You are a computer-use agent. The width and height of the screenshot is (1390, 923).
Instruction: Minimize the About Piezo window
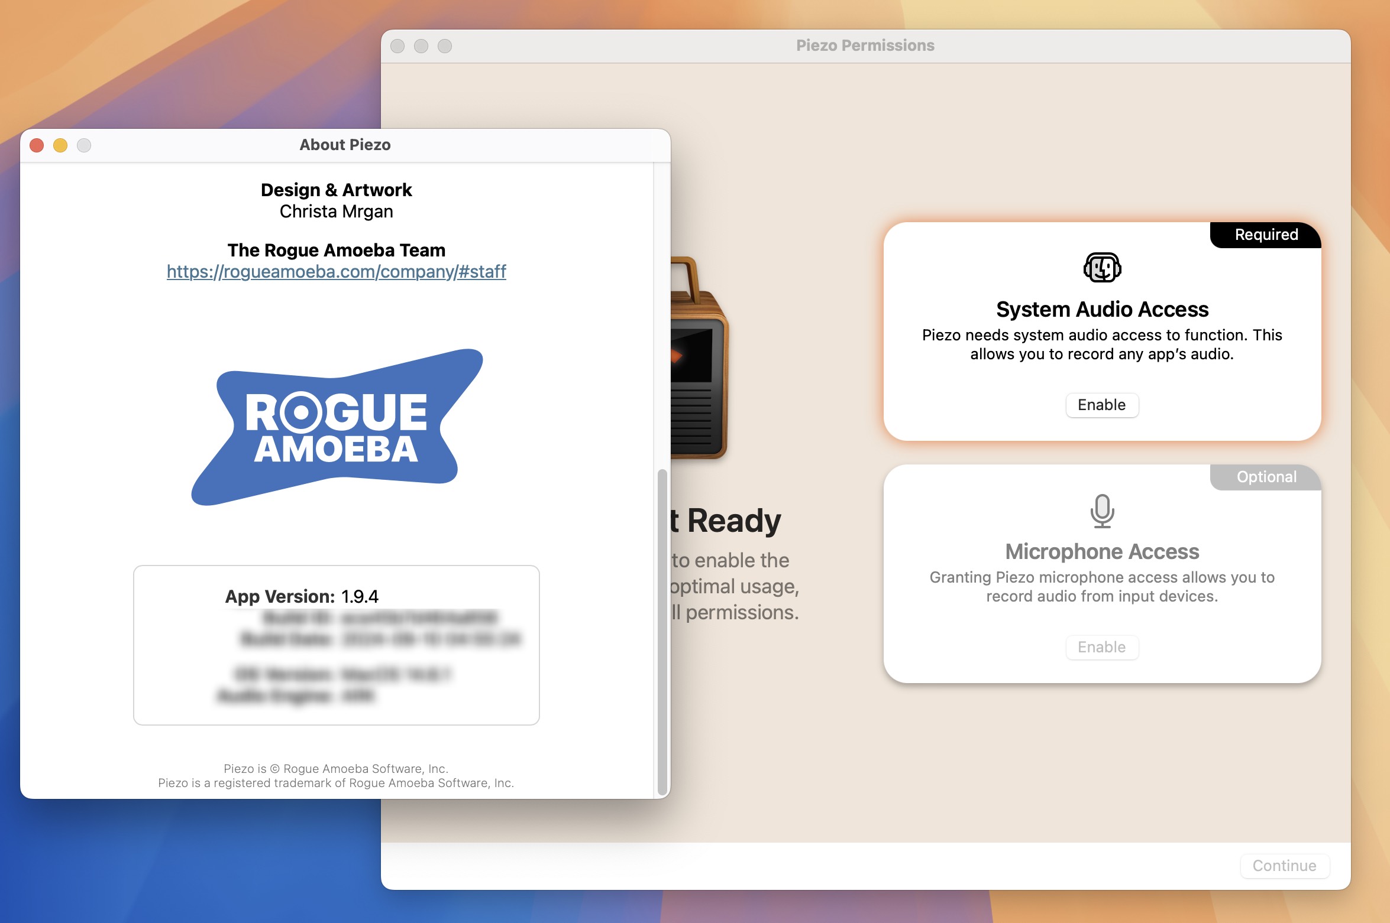[x=60, y=145]
